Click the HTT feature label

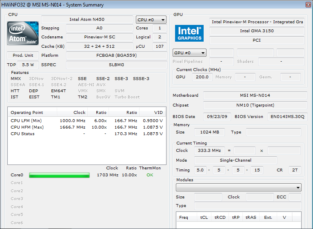pyautogui.click(x=15, y=91)
